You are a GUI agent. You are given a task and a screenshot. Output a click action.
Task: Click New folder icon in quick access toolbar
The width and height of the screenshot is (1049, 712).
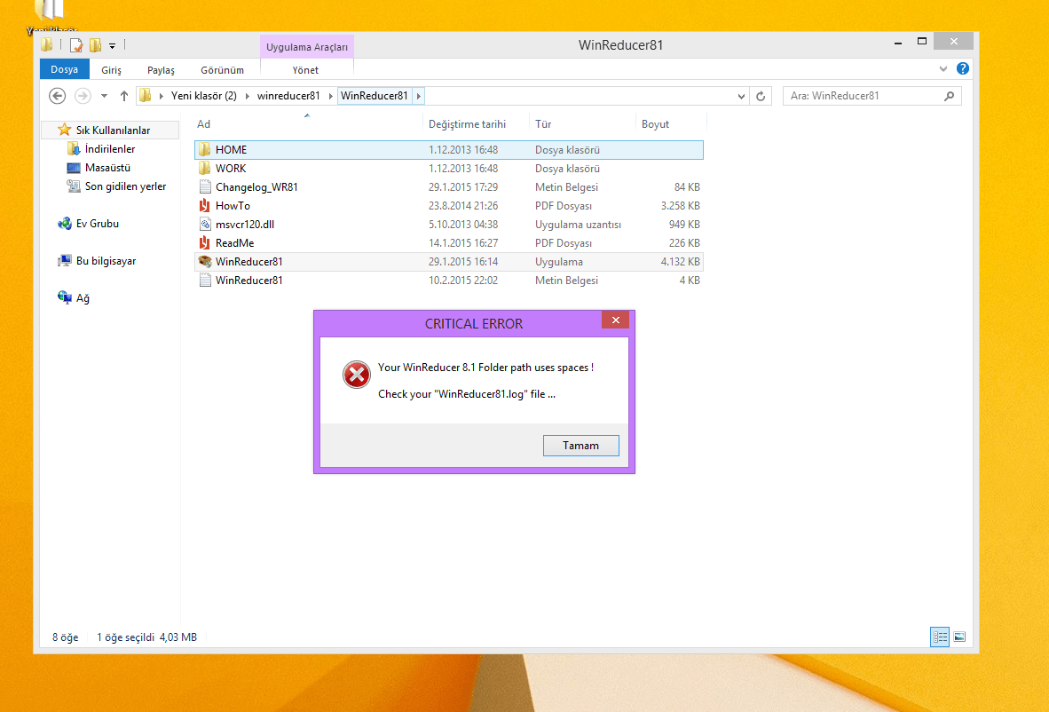click(x=96, y=45)
